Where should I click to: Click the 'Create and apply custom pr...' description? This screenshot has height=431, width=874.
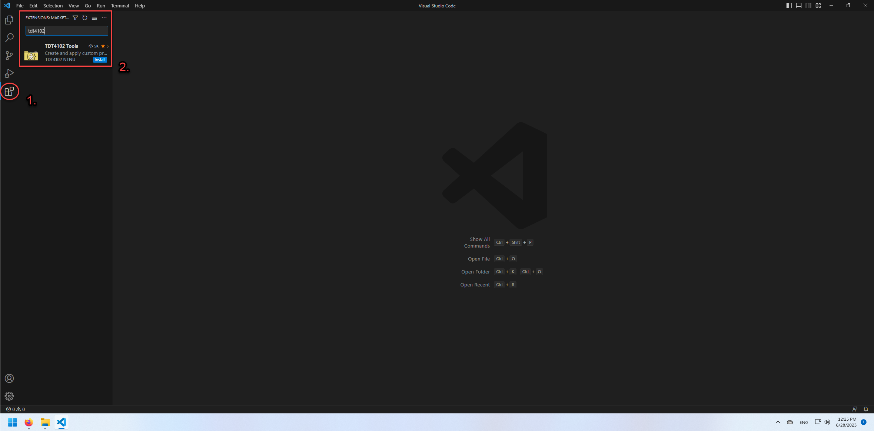76,53
